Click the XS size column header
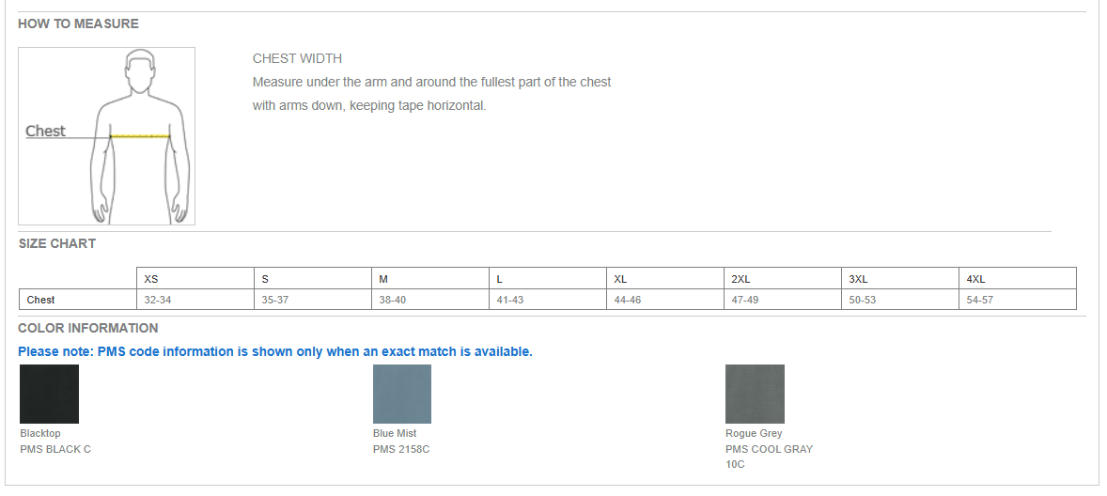 click(x=195, y=279)
